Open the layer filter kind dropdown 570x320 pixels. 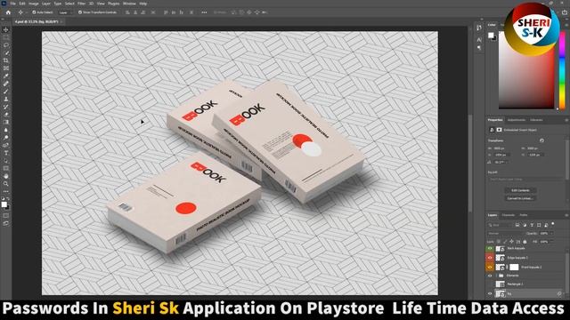click(500, 225)
